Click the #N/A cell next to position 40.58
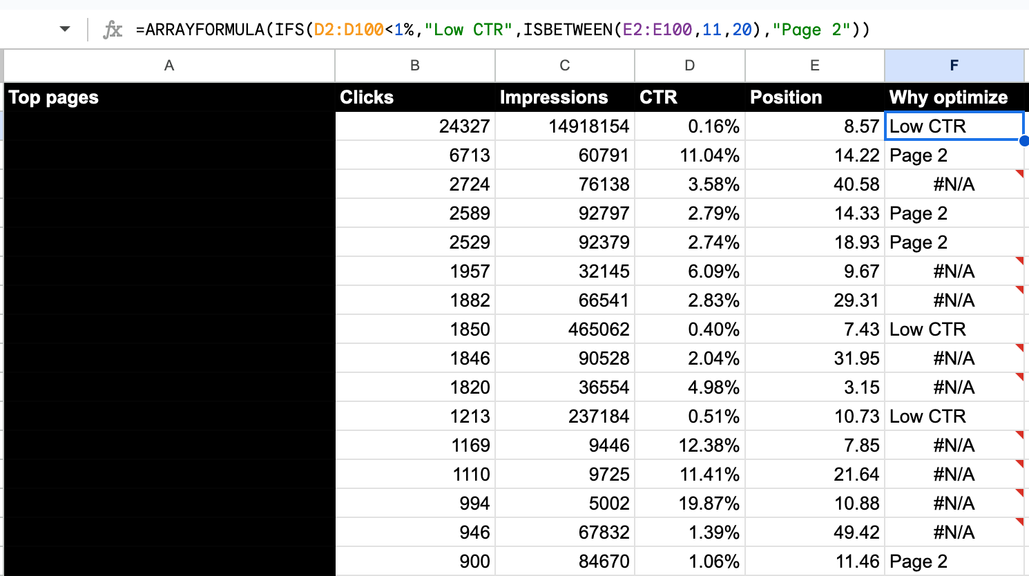Screen dimensions: 1029x576 (954, 184)
